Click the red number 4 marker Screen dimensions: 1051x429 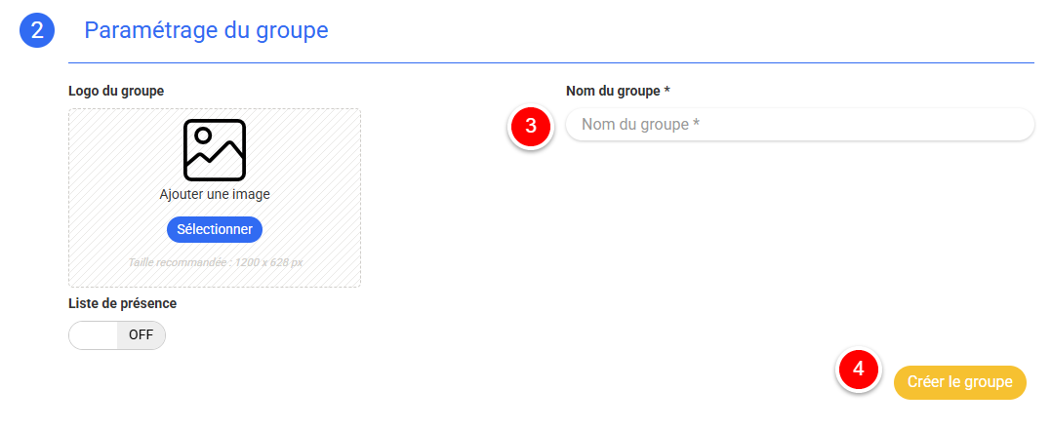(859, 370)
